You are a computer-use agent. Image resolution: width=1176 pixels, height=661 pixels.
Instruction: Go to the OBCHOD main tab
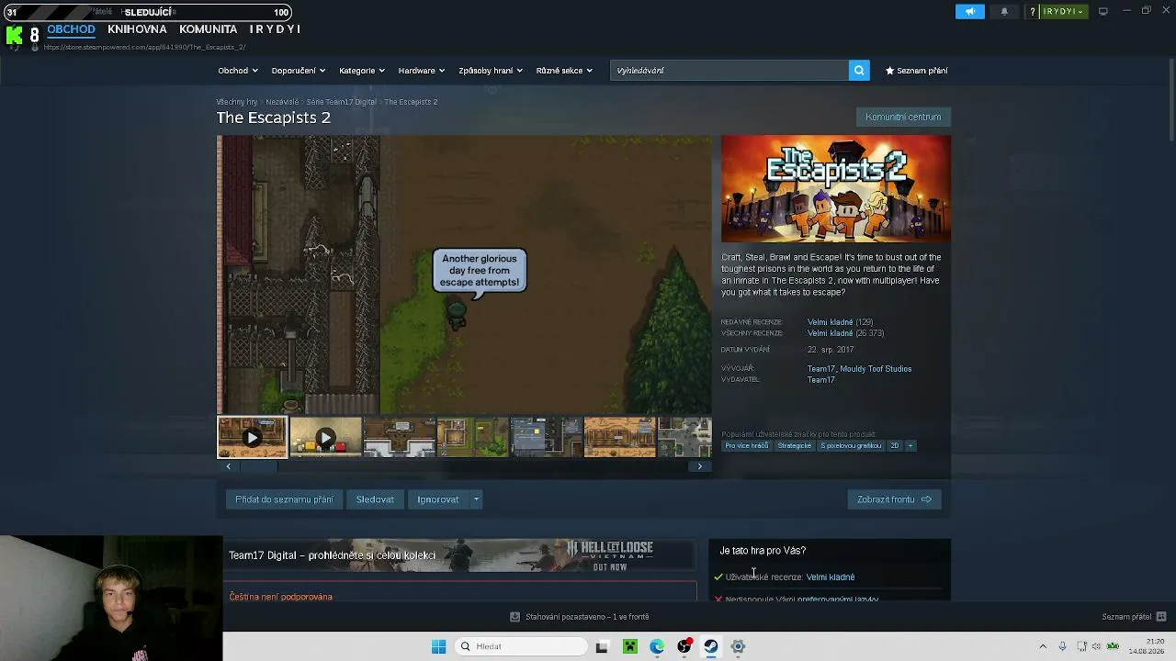pyautogui.click(x=71, y=29)
